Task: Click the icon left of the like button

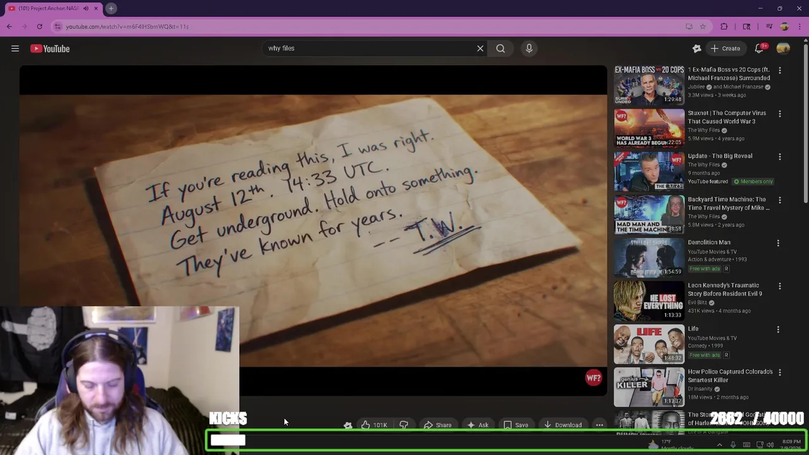Action: click(x=348, y=425)
